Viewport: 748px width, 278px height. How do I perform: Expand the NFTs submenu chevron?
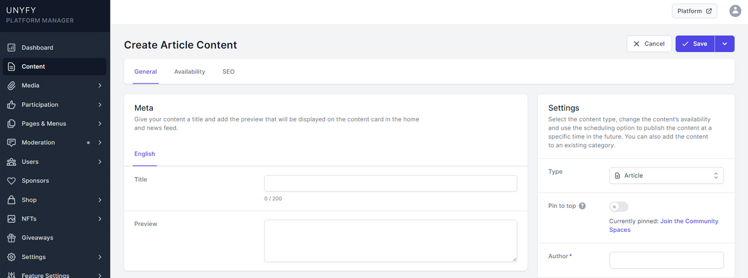[x=100, y=219]
